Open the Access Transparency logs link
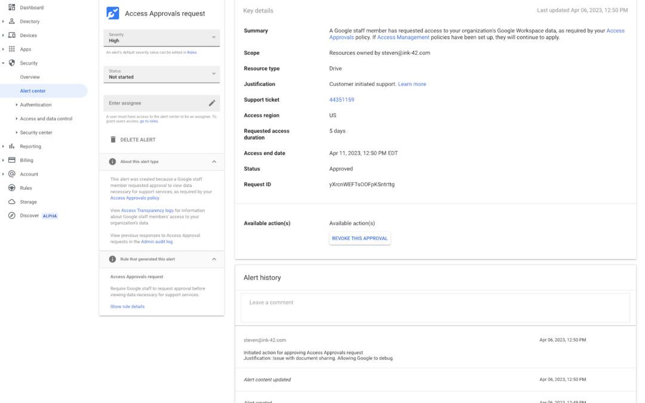The width and height of the screenshot is (645, 403). (x=148, y=211)
